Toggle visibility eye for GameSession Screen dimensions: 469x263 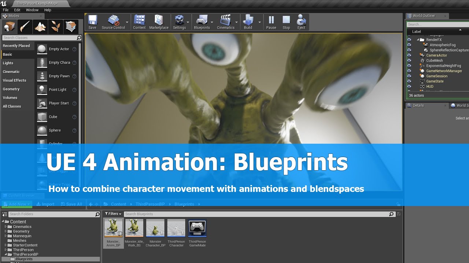pyautogui.click(x=409, y=76)
